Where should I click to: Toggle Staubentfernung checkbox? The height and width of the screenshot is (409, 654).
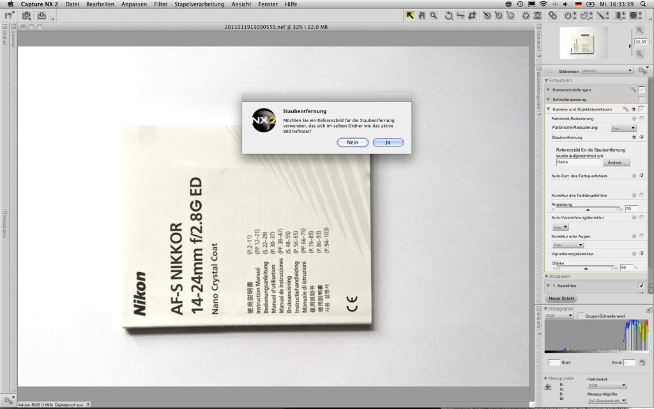(641, 137)
